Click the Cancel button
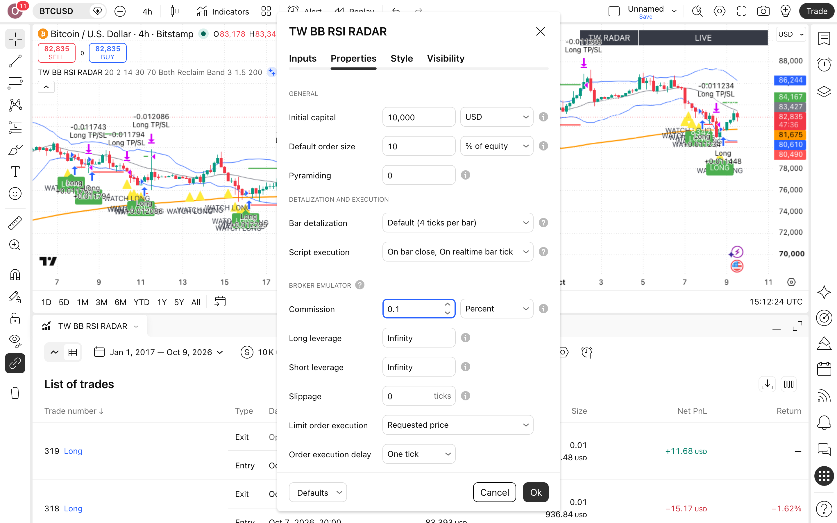The width and height of the screenshot is (837, 523). (494, 492)
